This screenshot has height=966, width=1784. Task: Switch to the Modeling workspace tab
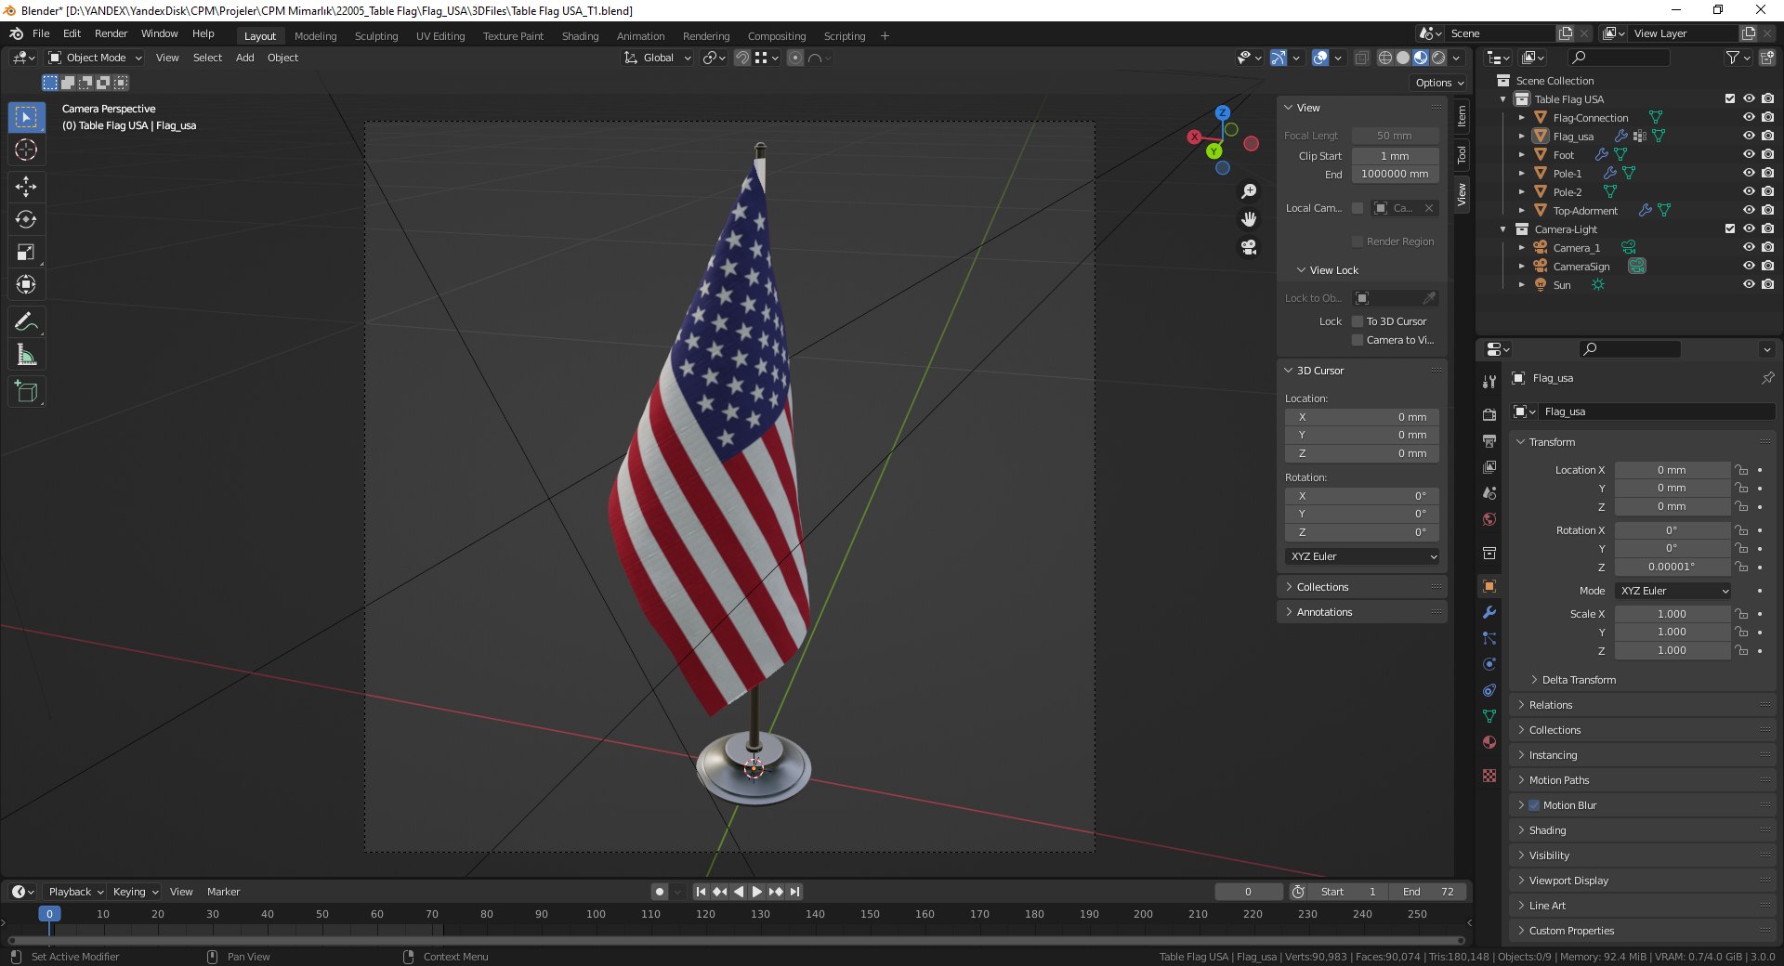click(x=316, y=36)
